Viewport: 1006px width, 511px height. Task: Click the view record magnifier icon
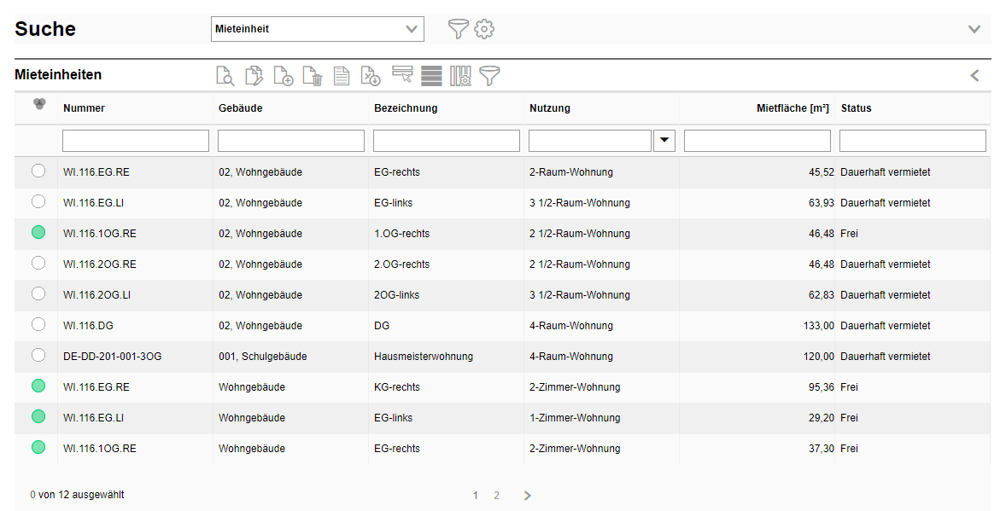coord(225,76)
